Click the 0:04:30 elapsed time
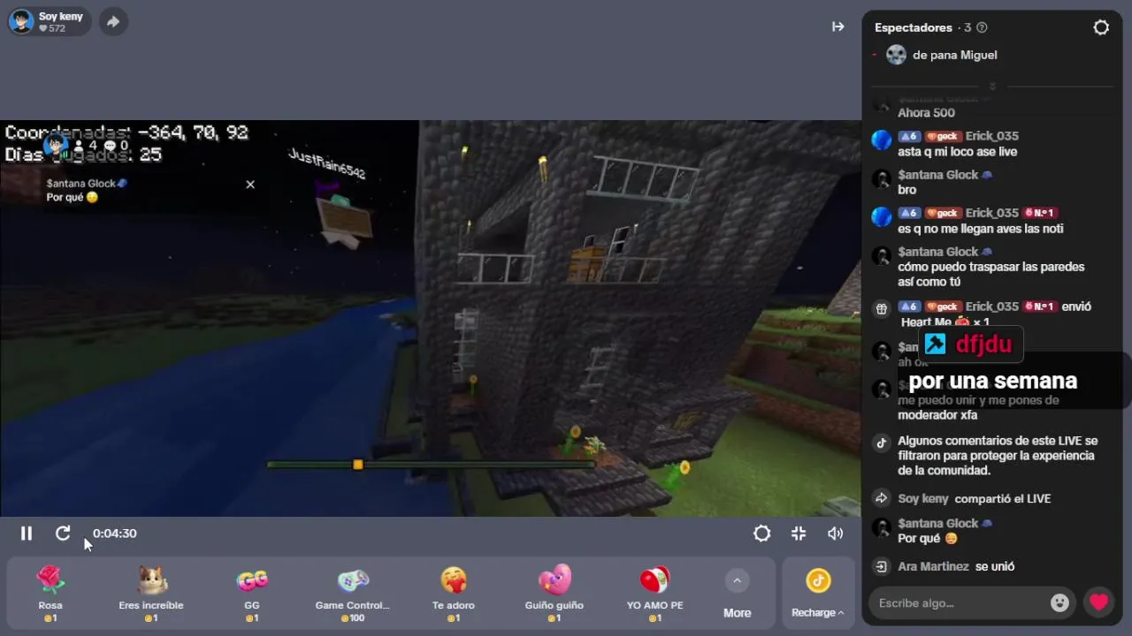Image resolution: width=1132 pixels, height=636 pixels. pyautogui.click(x=115, y=534)
